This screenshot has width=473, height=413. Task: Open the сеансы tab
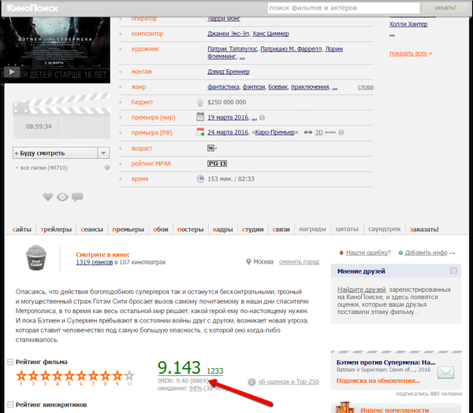(x=91, y=230)
